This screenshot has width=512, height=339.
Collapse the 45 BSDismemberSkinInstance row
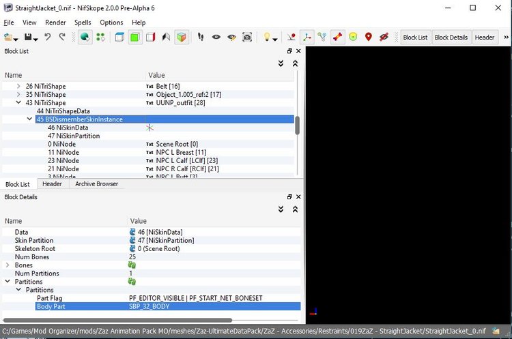[x=29, y=119]
